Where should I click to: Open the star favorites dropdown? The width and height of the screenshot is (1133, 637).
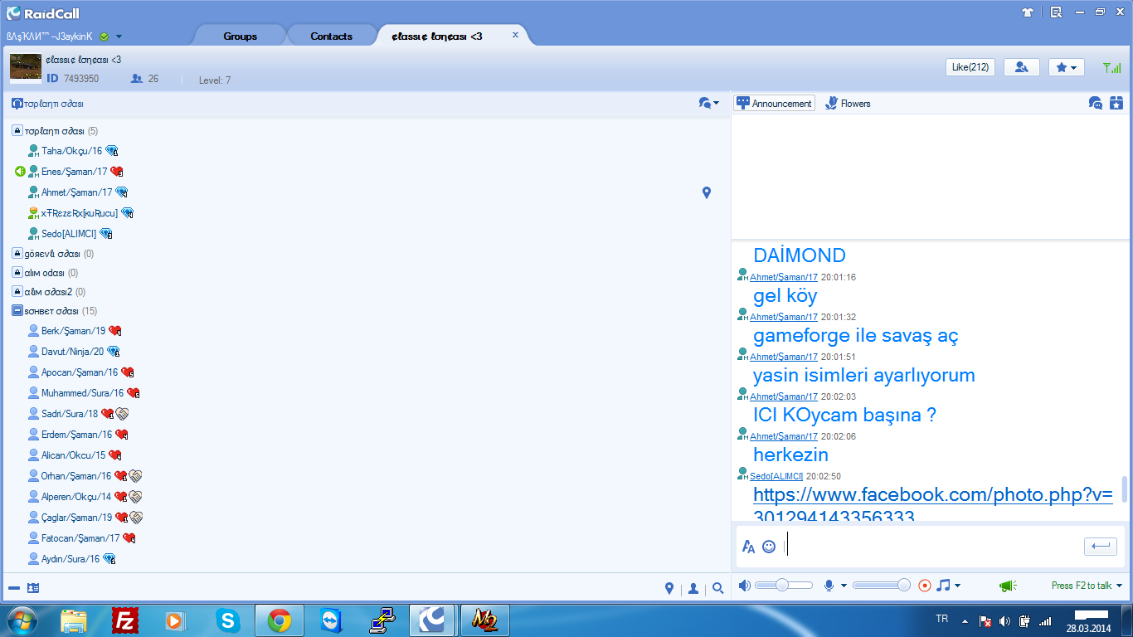pyautogui.click(x=1067, y=67)
